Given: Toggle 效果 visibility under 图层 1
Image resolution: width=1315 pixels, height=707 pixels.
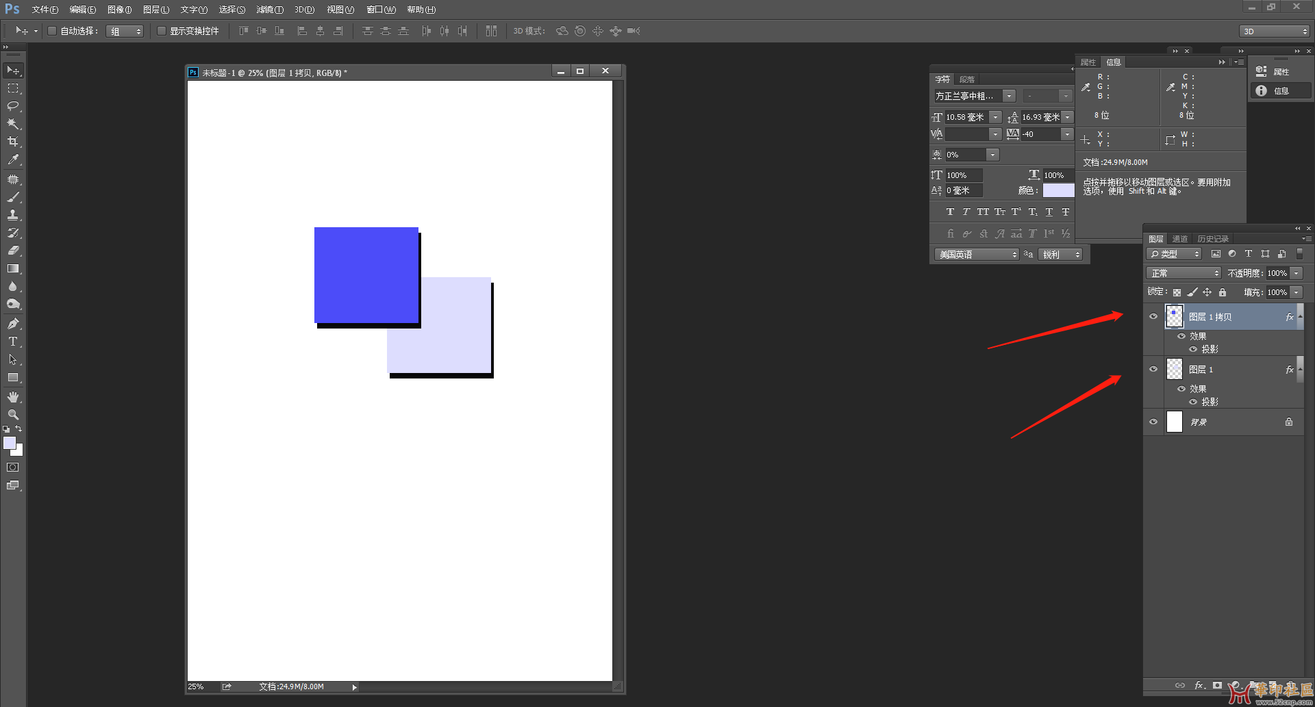Looking at the screenshot, I should (x=1181, y=389).
